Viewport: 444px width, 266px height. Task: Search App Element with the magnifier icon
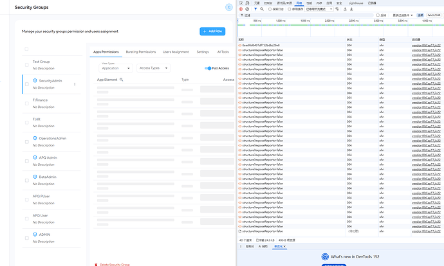pos(121,80)
